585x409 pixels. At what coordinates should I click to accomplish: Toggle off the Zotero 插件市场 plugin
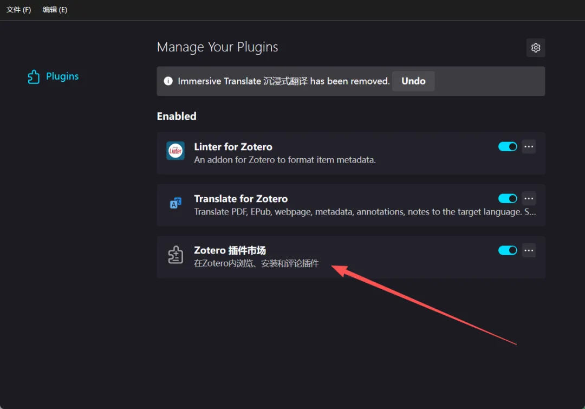point(508,250)
